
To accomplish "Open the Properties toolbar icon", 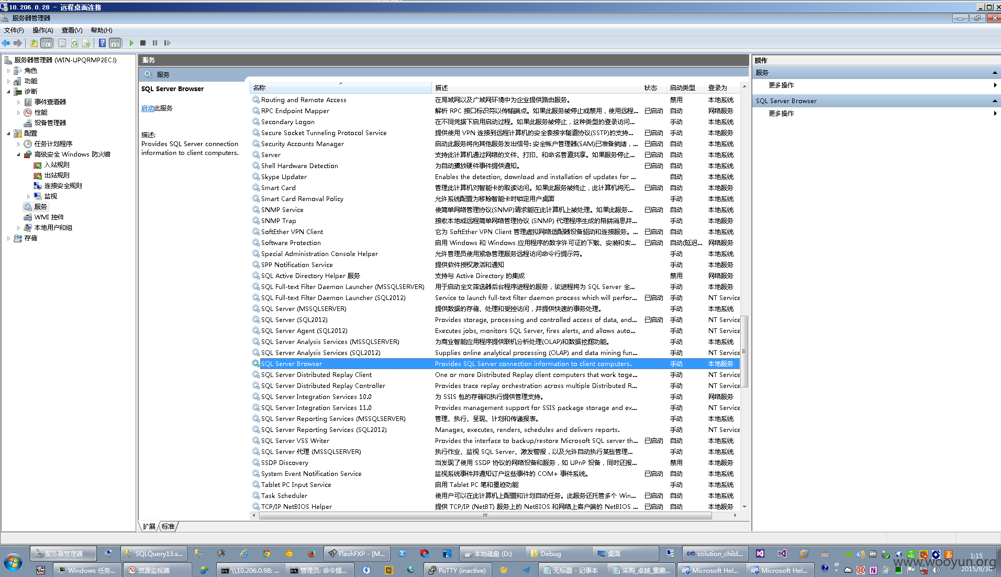I will (x=62, y=43).
